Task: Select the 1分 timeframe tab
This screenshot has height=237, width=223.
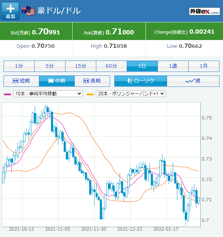Action: [x=19, y=66]
